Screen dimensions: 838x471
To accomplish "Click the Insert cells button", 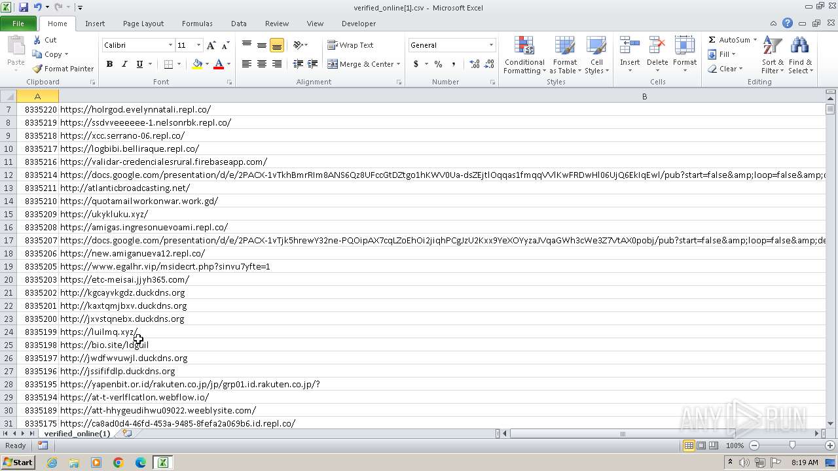I will tap(630, 56).
